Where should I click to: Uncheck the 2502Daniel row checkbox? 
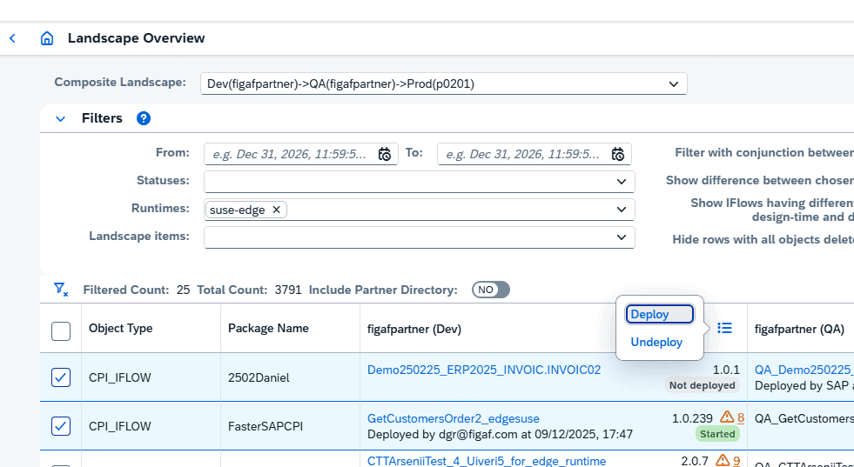61,377
